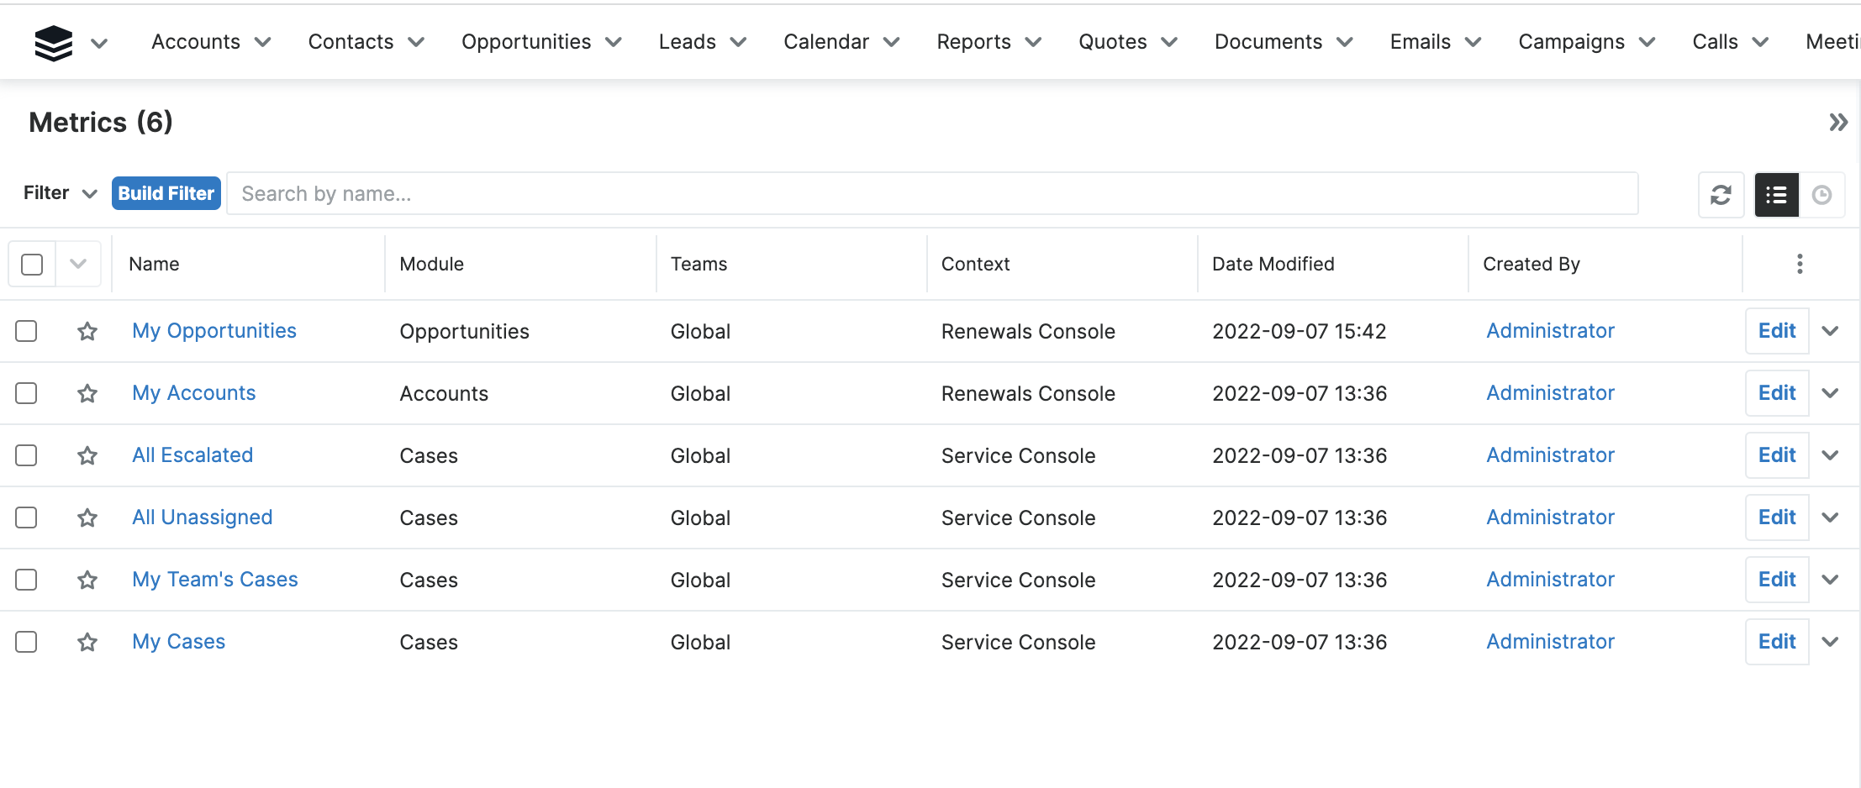This screenshot has height=788, width=1861.
Task: Mark My Cases as favorite
Action: [x=87, y=643]
